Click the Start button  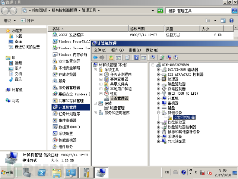pos(7,172)
